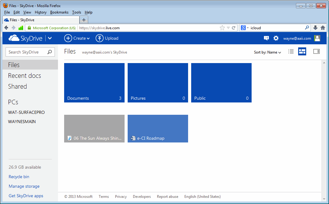This screenshot has height=204, width=329.
Task: Switch to details list view
Action: coord(291,51)
